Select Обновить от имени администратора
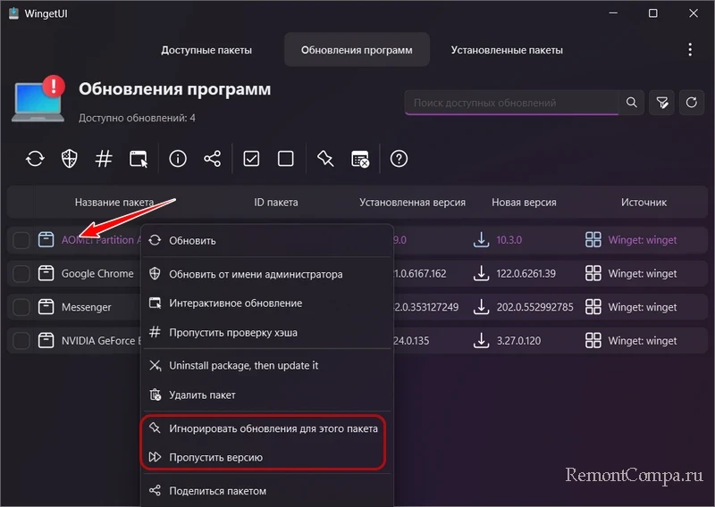 tap(267, 274)
